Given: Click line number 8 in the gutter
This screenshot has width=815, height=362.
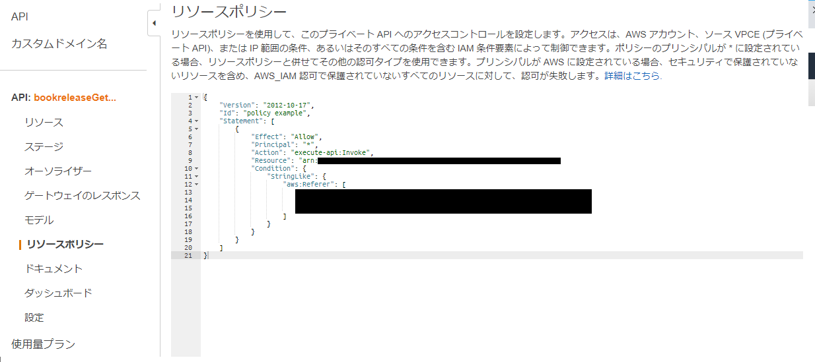Looking at the screenshot, I should coord(190,152).
